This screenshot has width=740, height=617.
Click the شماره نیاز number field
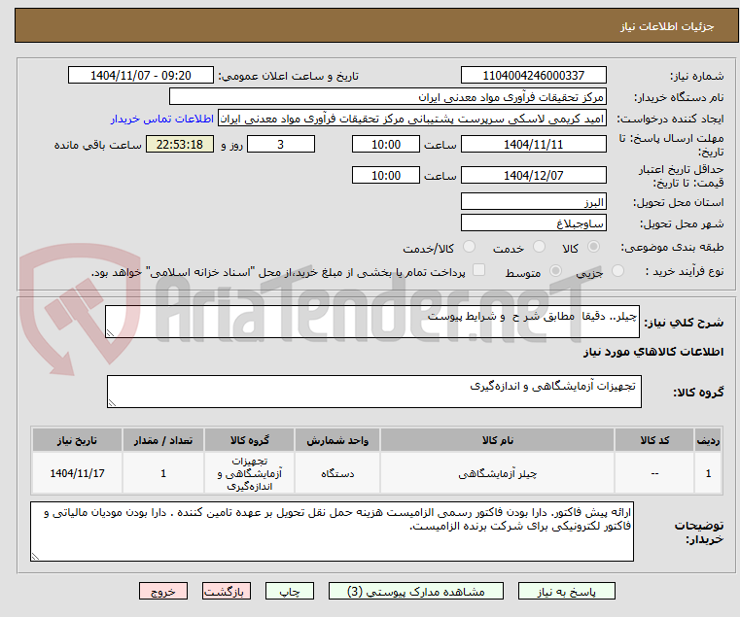click(x=533, y=76)
